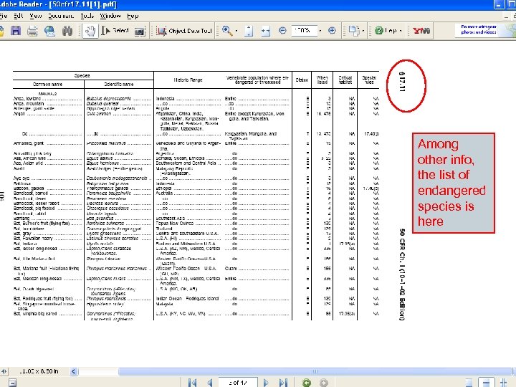Open the Help menu

click(133, 16)
